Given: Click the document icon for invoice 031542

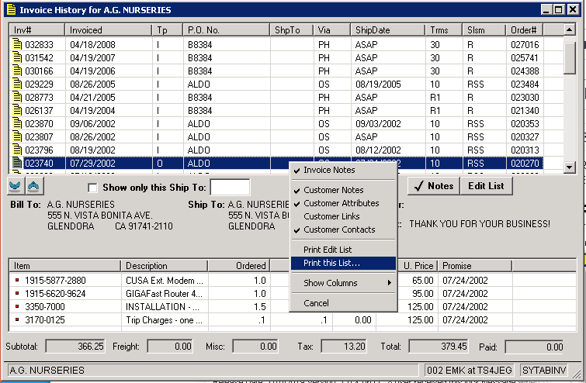Looking at the screenshot, I should coord(17,58).
